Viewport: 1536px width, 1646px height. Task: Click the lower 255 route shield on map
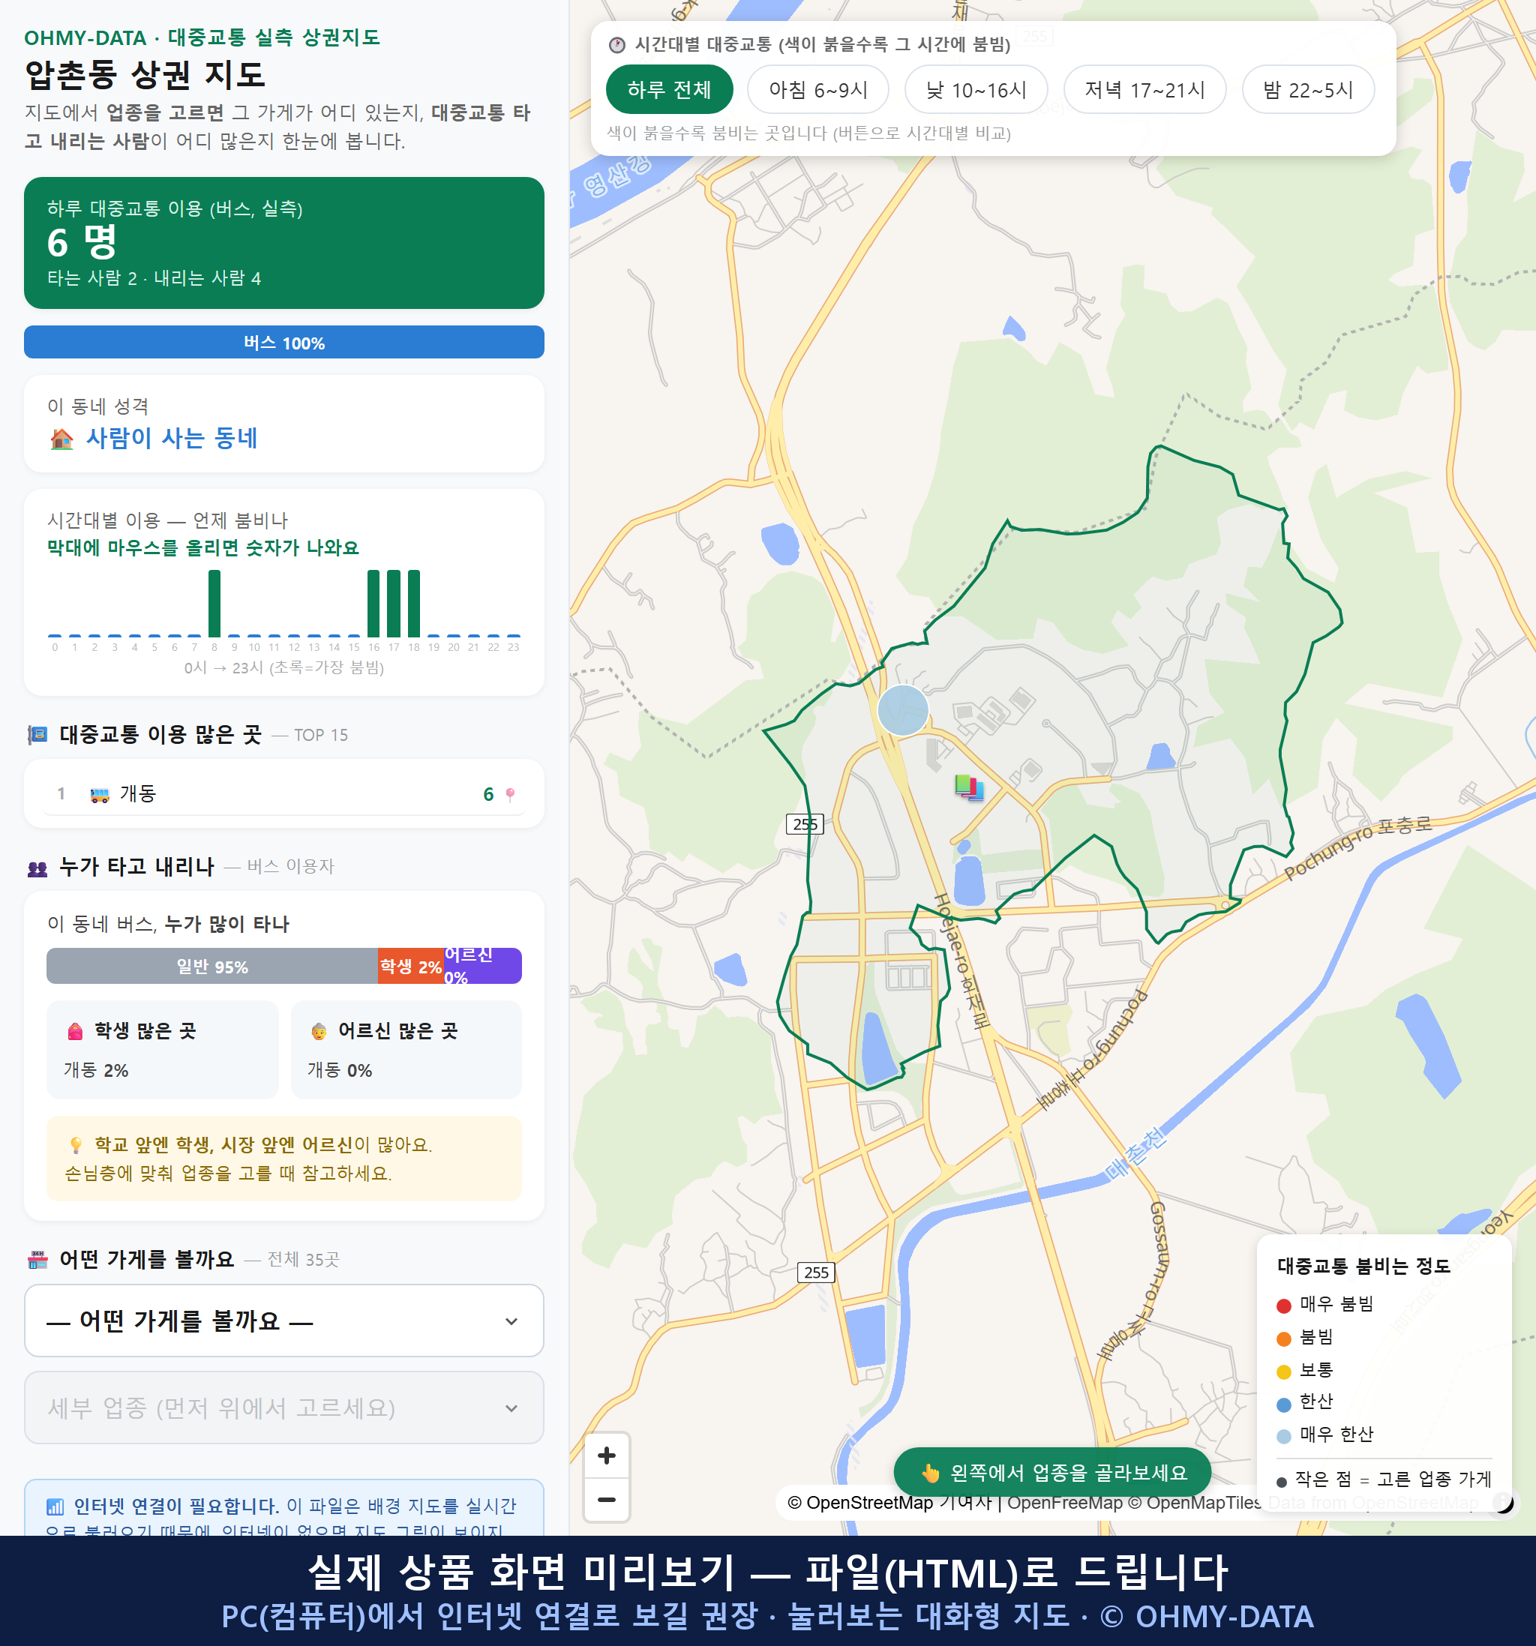pyautogui.click(x=815, y=1273)
